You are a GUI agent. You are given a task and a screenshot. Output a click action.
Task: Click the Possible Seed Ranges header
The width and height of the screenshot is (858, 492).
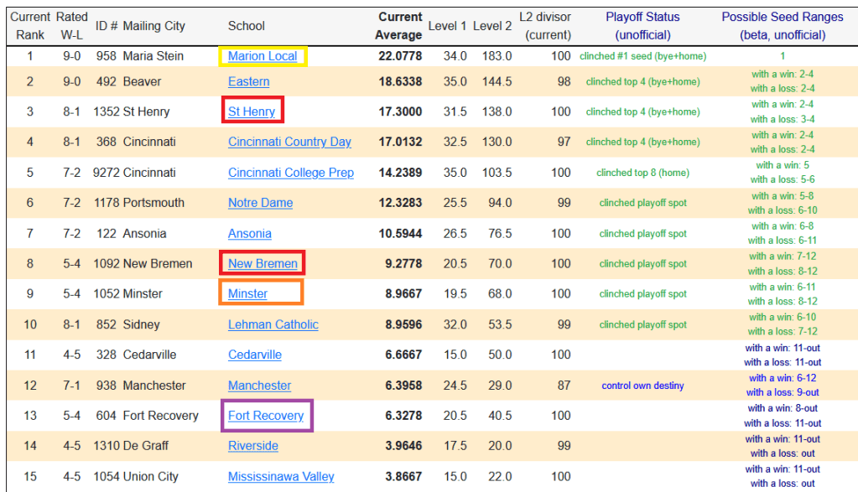click(782, 26)
